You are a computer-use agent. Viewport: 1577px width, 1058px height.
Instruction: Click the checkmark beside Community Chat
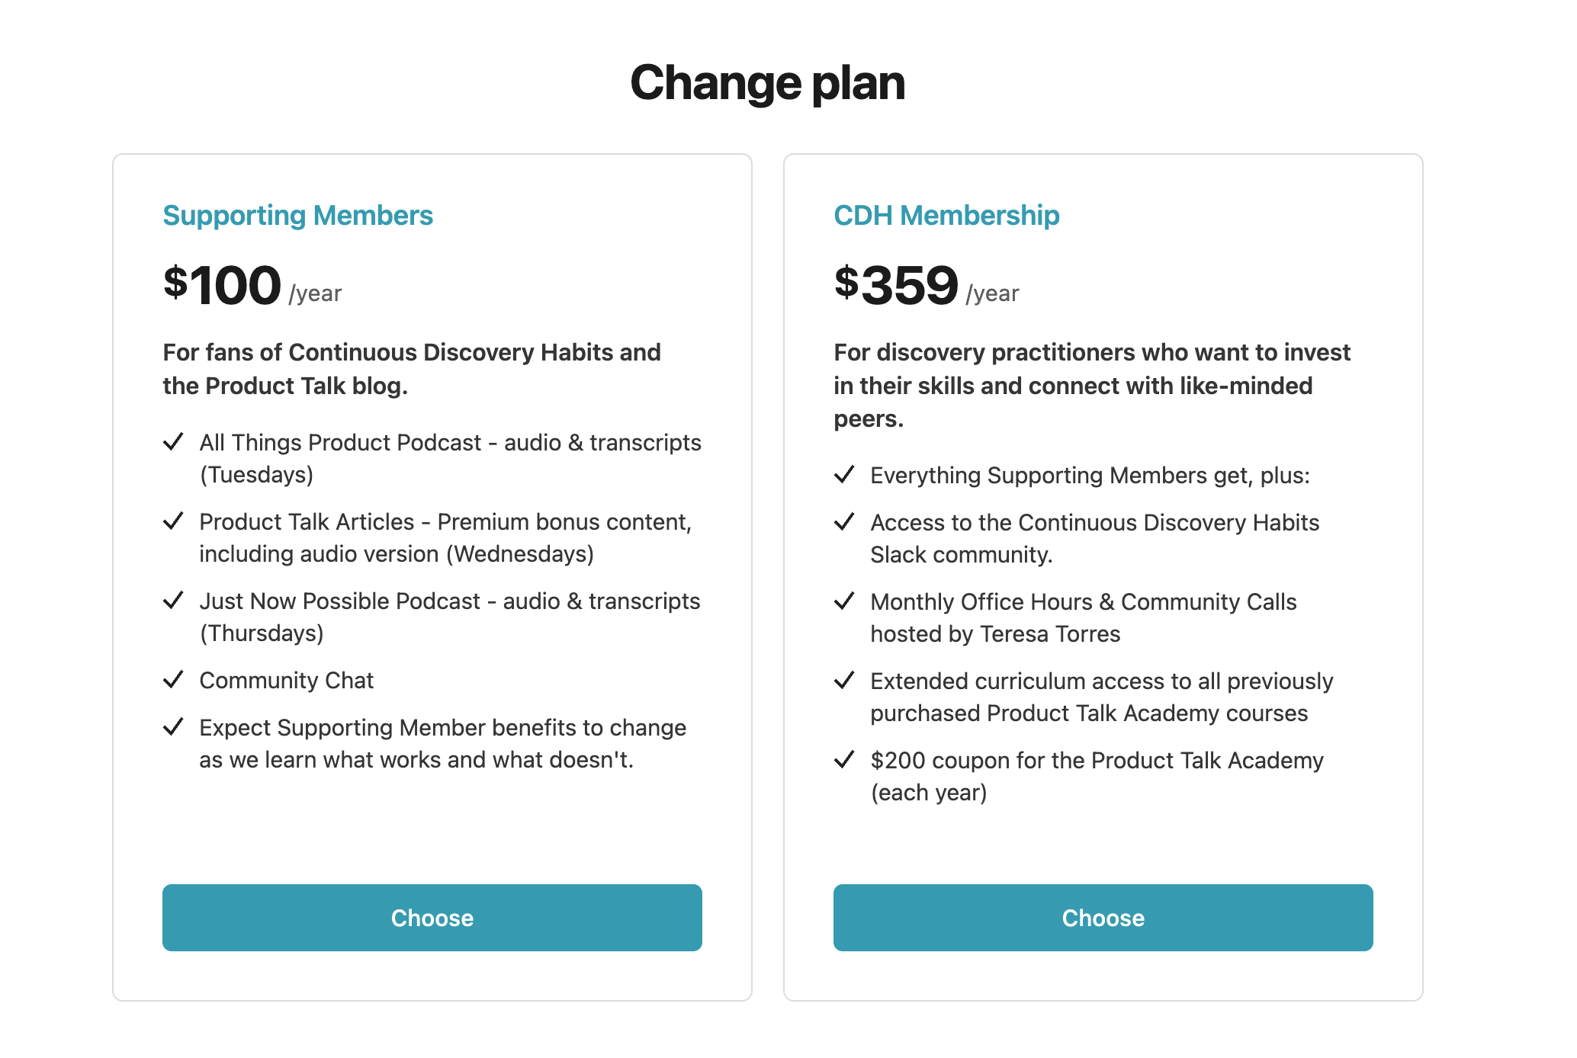175,680
